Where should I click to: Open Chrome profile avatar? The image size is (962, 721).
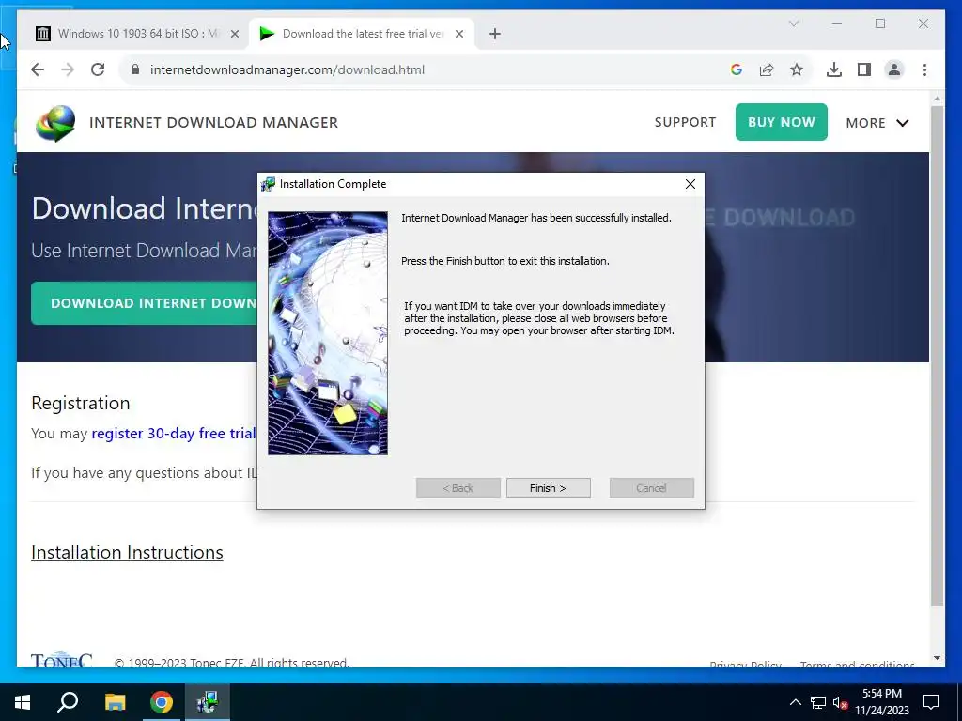(894, 69)
